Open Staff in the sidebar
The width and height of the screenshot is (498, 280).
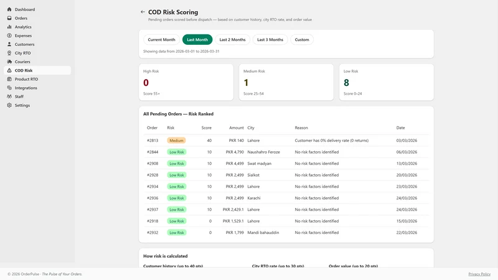coord(37,96)
